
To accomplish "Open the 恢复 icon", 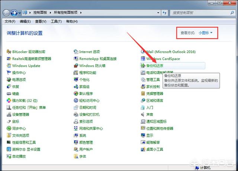I will point(9,86).
